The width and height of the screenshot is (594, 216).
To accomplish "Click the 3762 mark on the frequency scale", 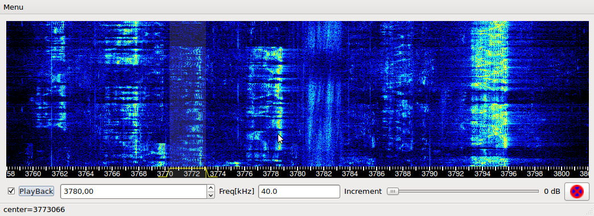I will [60, 173].
